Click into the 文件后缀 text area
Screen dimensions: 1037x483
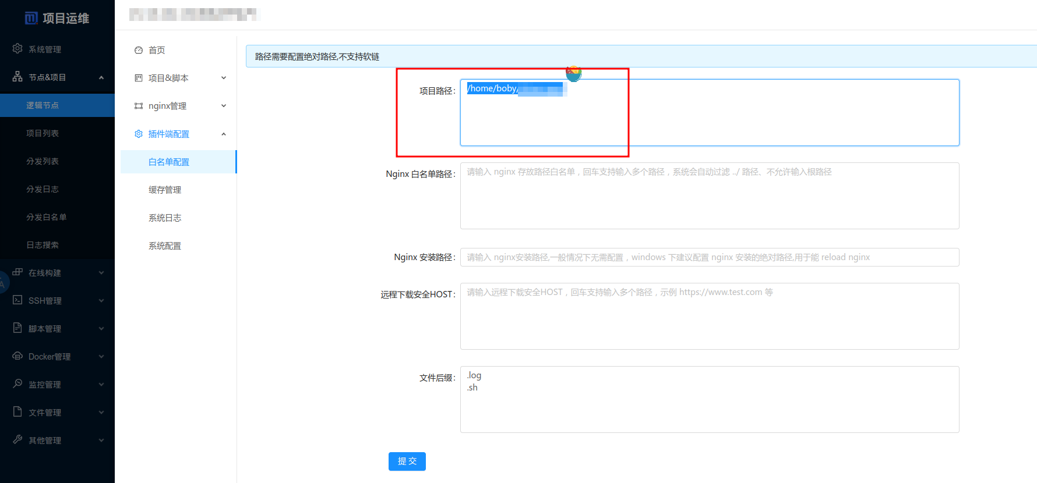(x=709, y=399)
